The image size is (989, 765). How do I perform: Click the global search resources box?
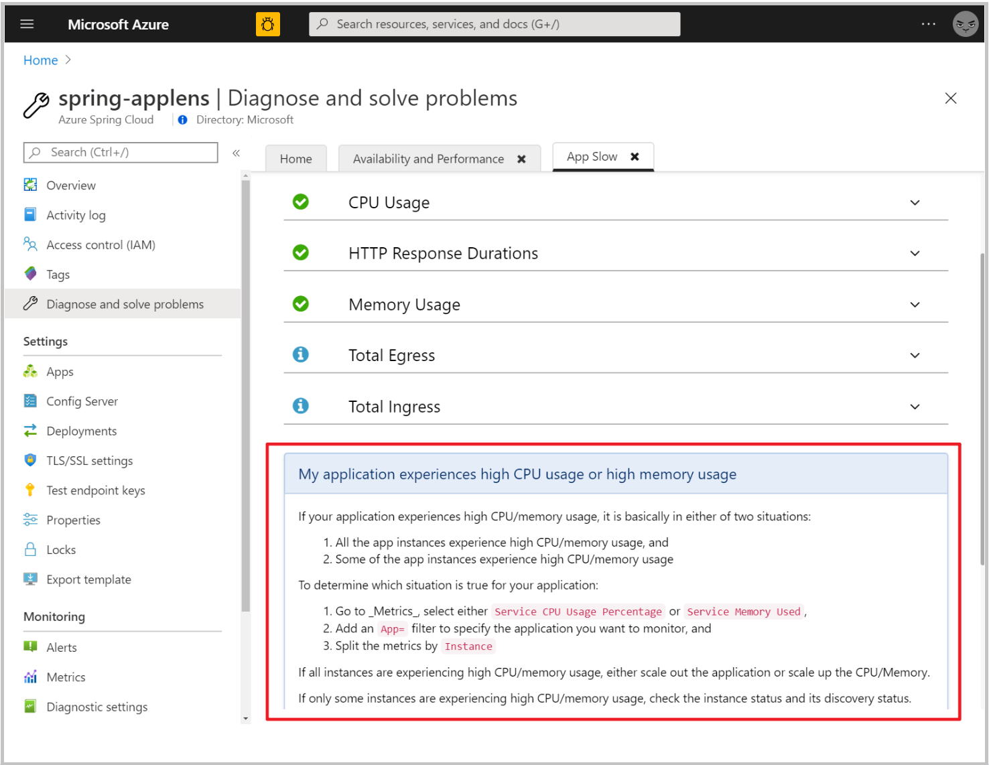(494, 24)
